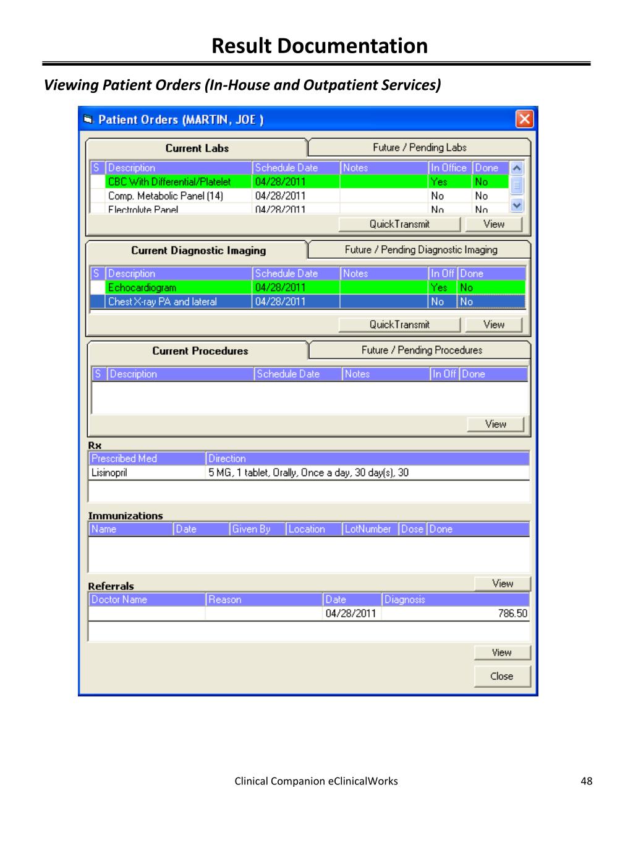Click the referral dated 04/28/2011
The width and height of the screenshot is (633, 845).
pyautogui.click(x=350, y=613)
